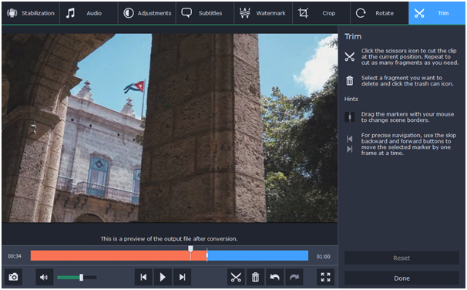The width and height of the screenshot is (467, 290).
Task: Skip forward one frame
Action: pos(182,277)
